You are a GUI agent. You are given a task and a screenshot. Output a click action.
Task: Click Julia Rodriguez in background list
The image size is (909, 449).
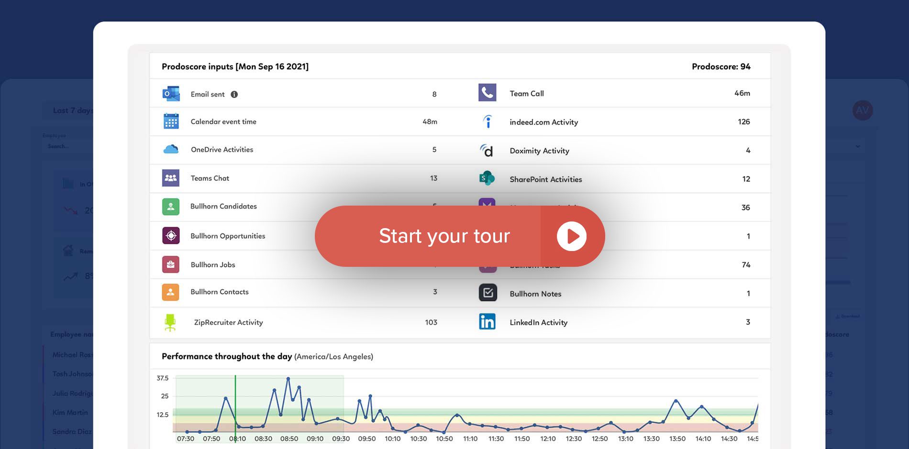(x=73, y=393)
